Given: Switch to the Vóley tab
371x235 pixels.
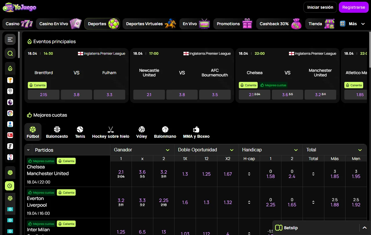Looking at the screenshot, I should click(142, 132).
